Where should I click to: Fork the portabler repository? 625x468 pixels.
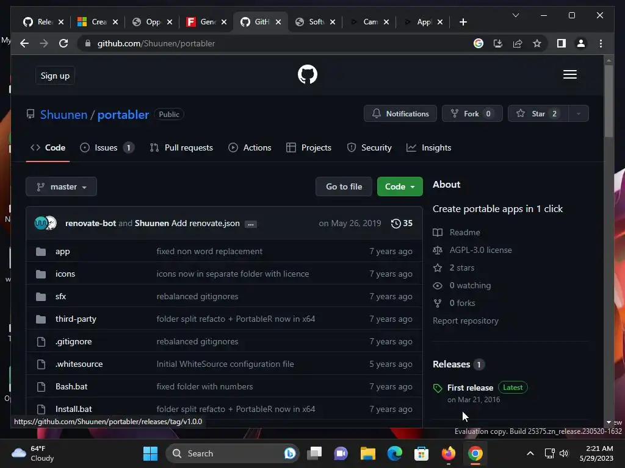point(472,114)
